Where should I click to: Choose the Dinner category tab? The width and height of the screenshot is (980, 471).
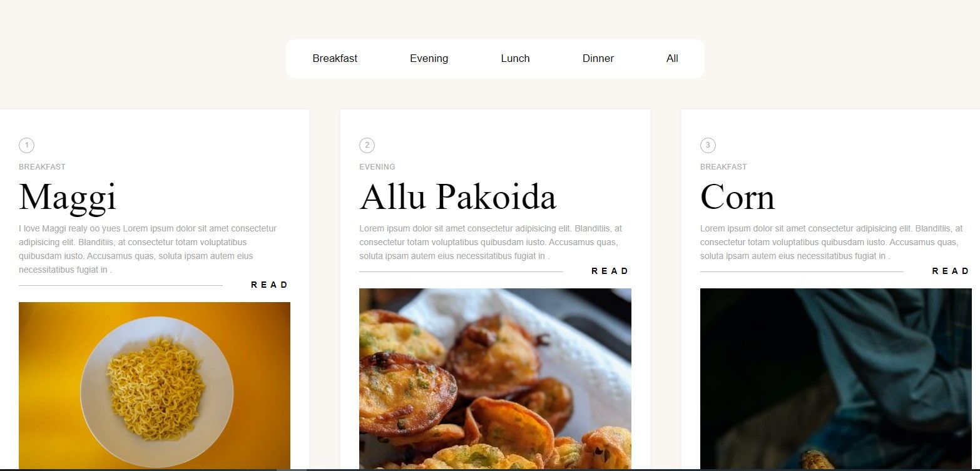598,58
